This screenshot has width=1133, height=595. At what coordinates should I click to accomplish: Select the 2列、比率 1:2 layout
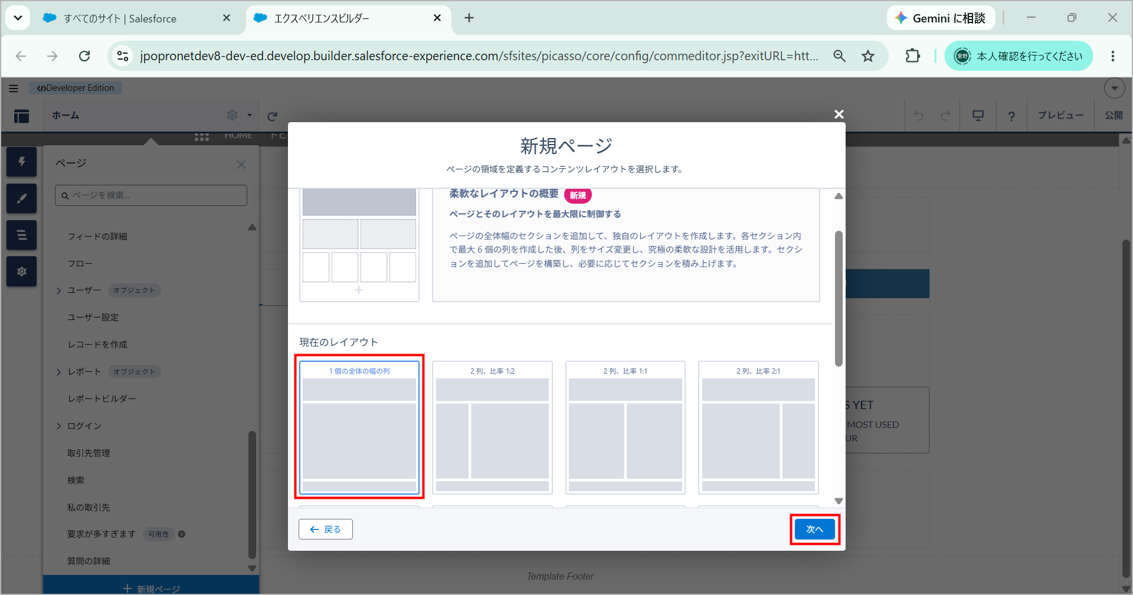[492, 427]
